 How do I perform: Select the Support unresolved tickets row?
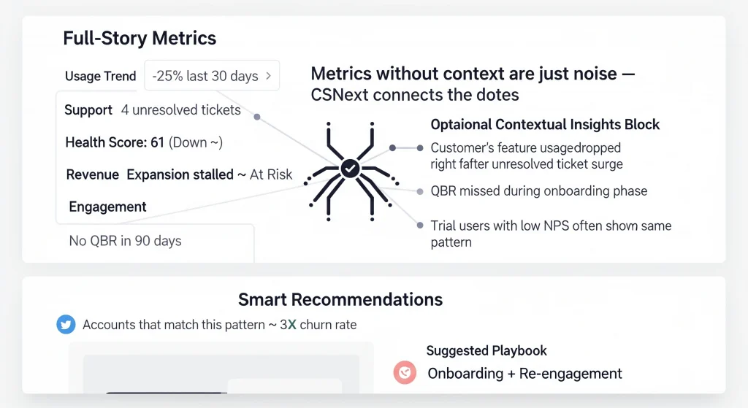point(152,110)
